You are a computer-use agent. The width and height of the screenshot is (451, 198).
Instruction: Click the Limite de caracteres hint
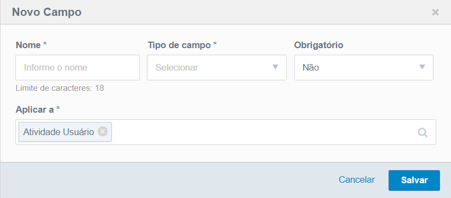coord(60,88)
